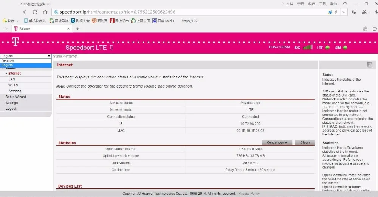
Task: Click Logout in the sidebar
Action: pyautogui.click(x=11, y=109)
